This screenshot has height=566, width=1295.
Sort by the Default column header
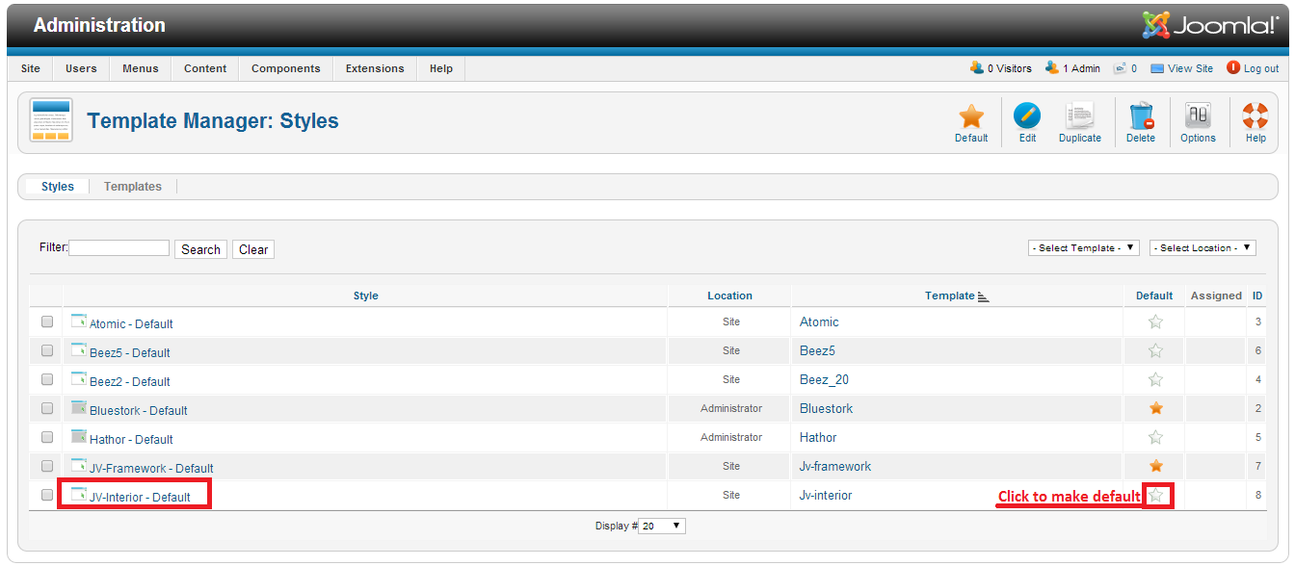point(1154,296)
